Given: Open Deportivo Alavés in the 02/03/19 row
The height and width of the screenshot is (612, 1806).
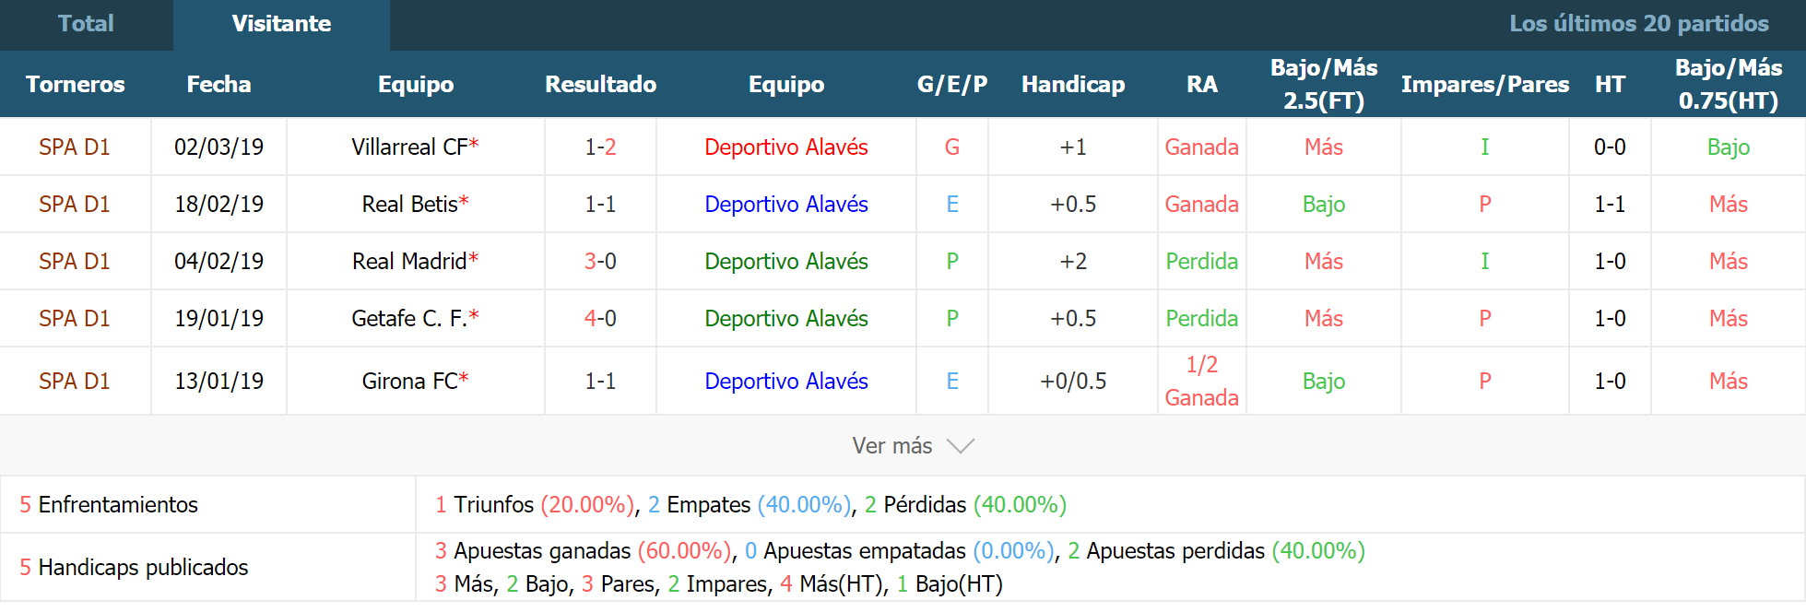Looking at the screenshot, I should tap(785, 147).
